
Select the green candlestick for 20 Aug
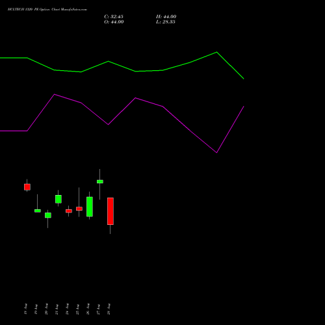click(48, 215)
